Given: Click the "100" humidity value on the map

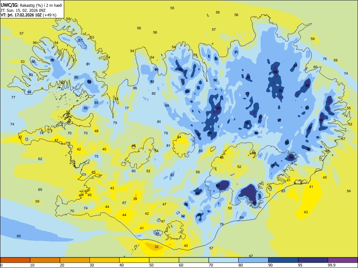Looking at the screenshot, I should click(218, 108).
